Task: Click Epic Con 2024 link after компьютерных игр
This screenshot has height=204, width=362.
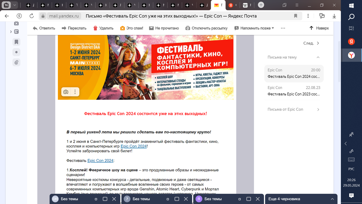Action: point(134,146)
